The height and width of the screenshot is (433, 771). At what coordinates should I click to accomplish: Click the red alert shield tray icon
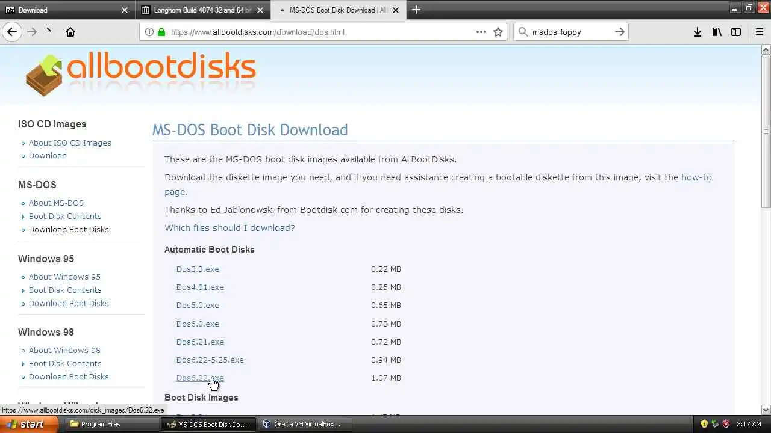click(726, 424)
